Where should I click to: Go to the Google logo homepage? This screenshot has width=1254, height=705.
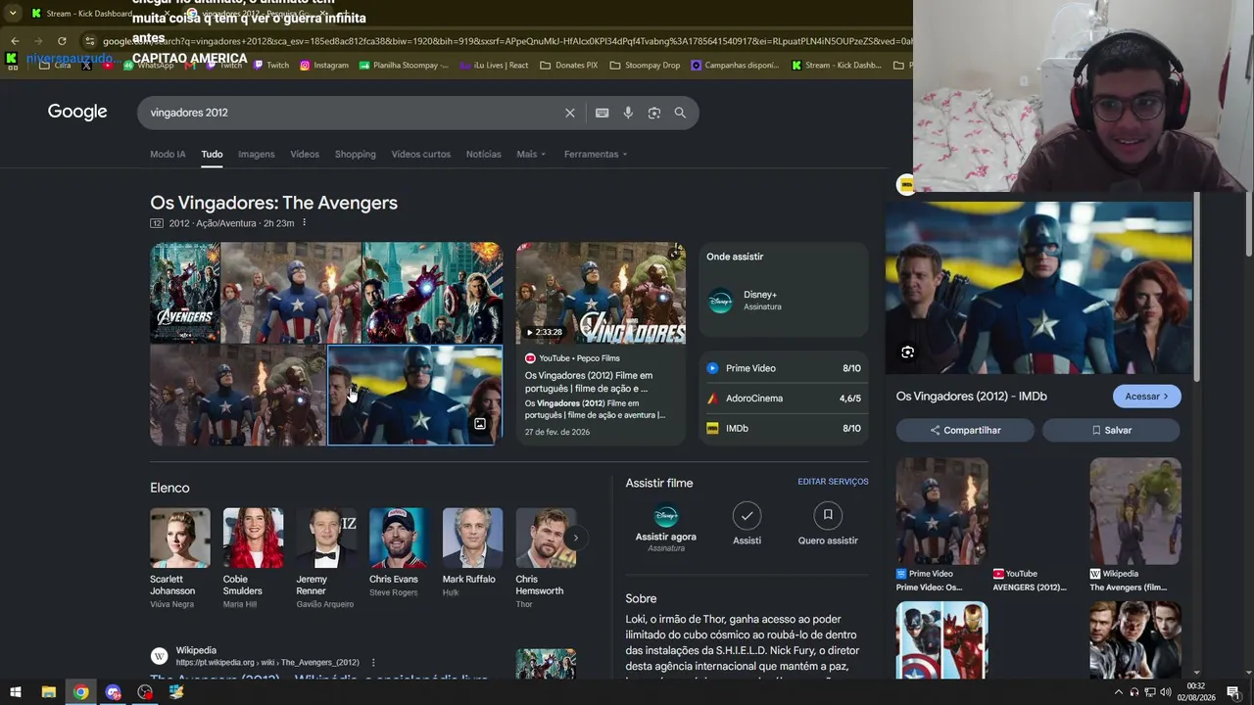coord(77,112)
